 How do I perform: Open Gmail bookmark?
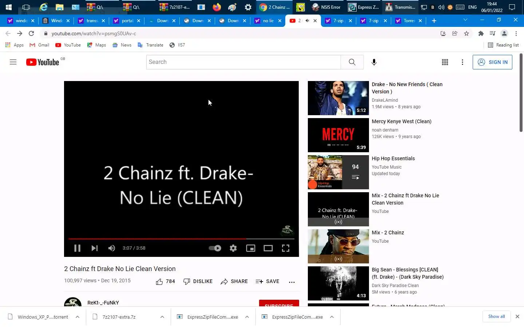tap(39, 45)
